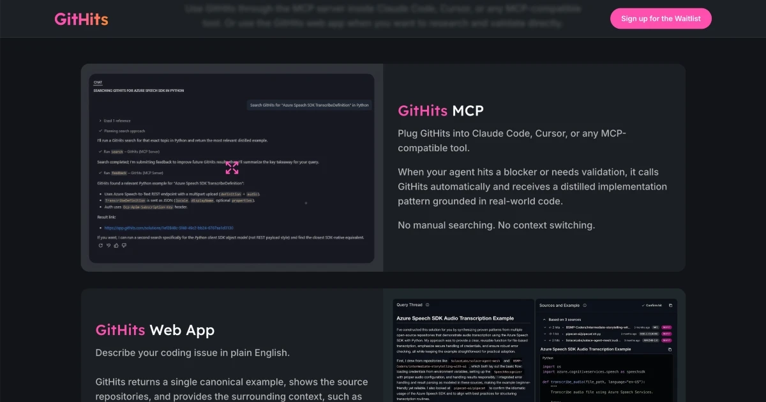The width and height of the screenshot is (766, 402).
Task: Click the Query Thread screenshot thumbnail
Action: point(464,350)
